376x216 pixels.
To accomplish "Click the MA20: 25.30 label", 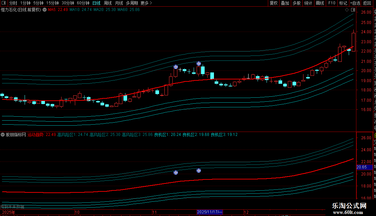I will [x=104, y=10].
